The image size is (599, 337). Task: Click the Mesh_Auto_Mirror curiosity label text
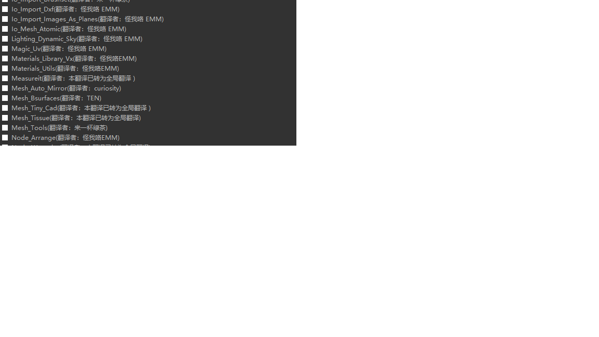click(x=66, y=88)
